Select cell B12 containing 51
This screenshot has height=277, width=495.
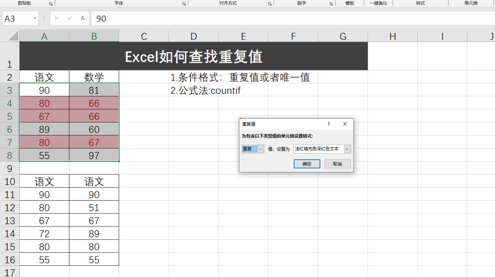pyautogui.click(x=94, y=207)
